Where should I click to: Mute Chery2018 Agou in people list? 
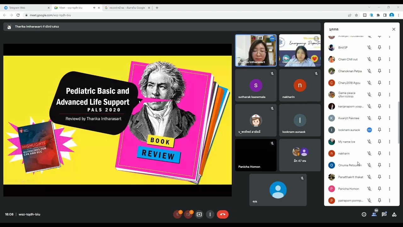point(369,83)
